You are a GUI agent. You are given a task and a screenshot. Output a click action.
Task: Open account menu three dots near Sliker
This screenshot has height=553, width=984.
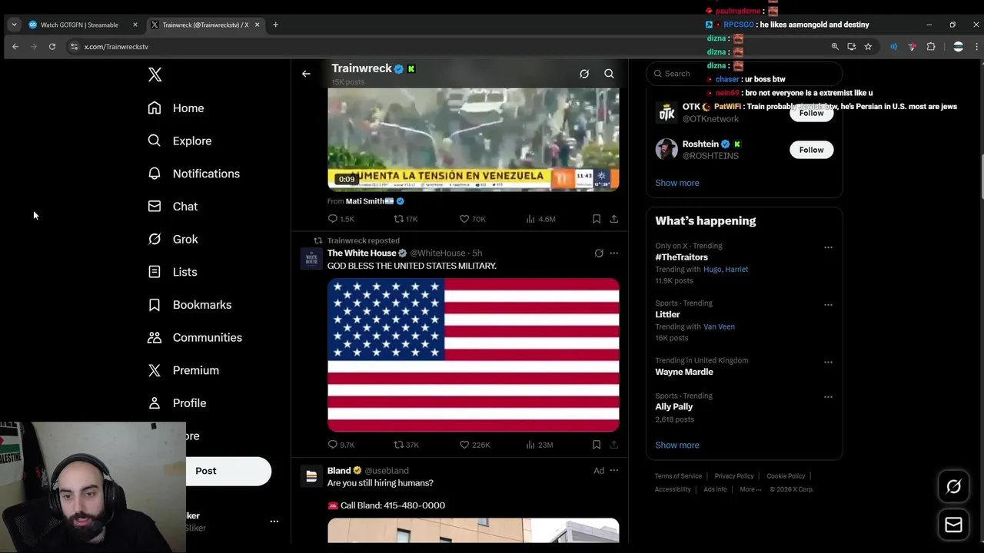(x=274, y=522)
